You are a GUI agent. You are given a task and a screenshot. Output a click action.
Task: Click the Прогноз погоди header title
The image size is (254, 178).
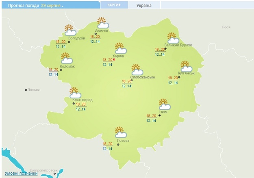(20, 6)
